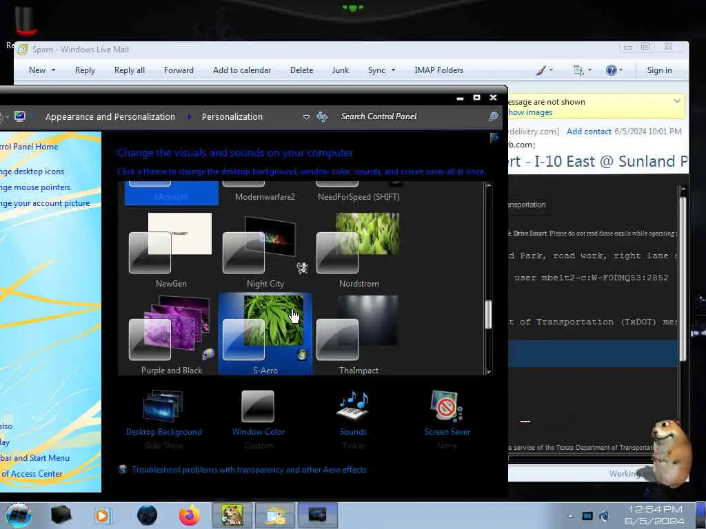Open IMAP Folders in Live Mail
The image size is (706, 529).
pos(438,70)
